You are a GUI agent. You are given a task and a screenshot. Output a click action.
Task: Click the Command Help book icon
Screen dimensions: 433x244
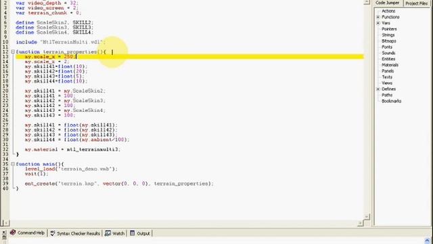tap(13, 232)
